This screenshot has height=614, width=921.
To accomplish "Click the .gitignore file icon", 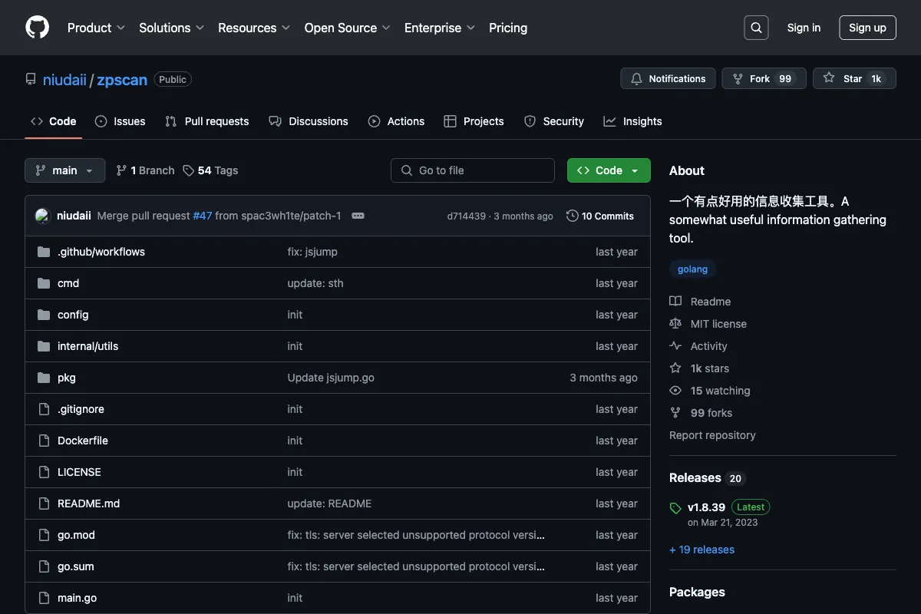I will pos(44,409).
